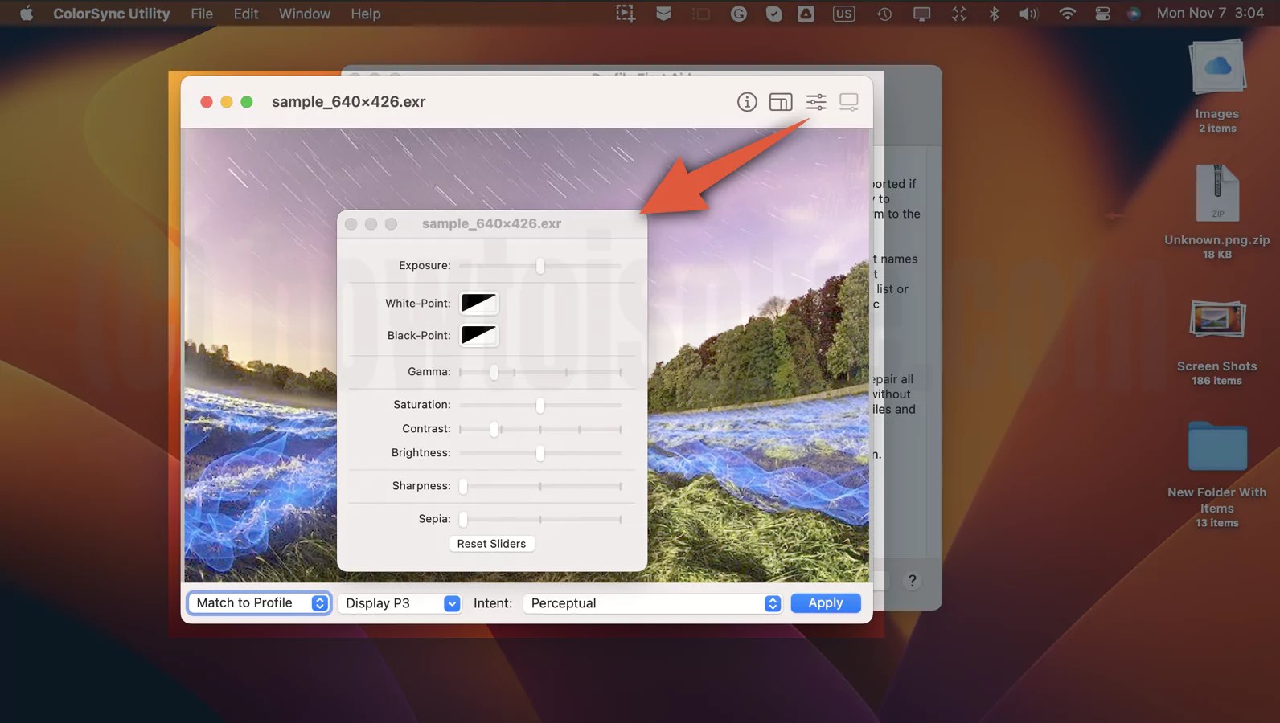The width and height of the screenshot is (1280, 723).
Task: Click the Brightness slider handle
Action: [x=540, y=453]
